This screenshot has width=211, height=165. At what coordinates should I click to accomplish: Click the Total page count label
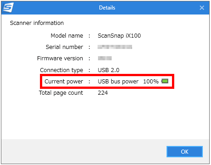[61, 93]
